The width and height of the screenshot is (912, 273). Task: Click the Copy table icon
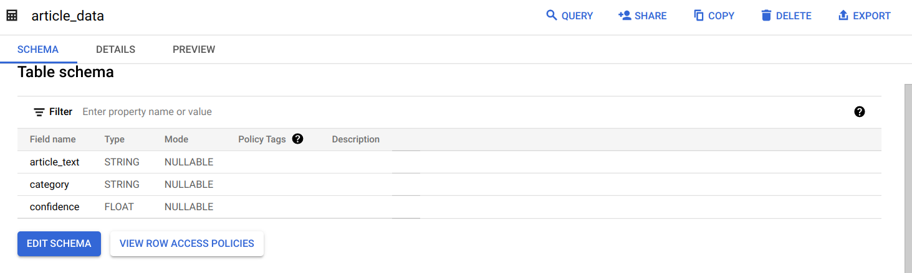point(699,16)
